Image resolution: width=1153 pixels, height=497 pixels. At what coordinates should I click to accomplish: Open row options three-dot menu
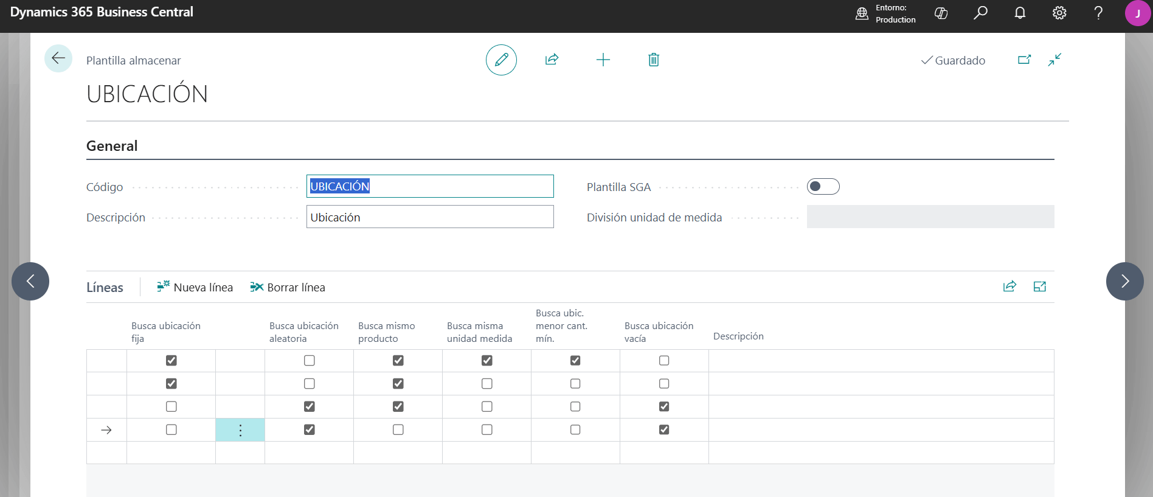click(240, 430)
